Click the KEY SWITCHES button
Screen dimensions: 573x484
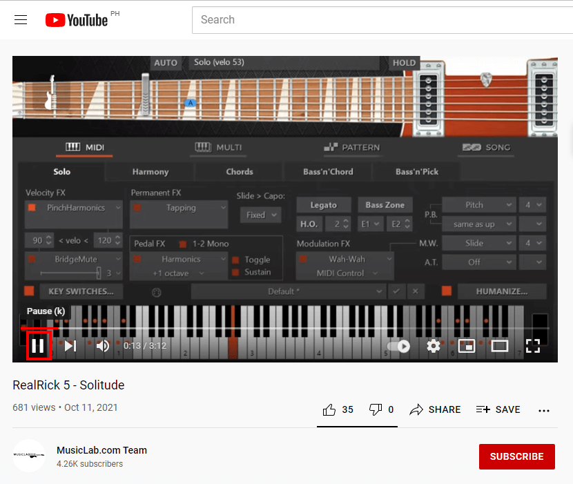(81, 292)
